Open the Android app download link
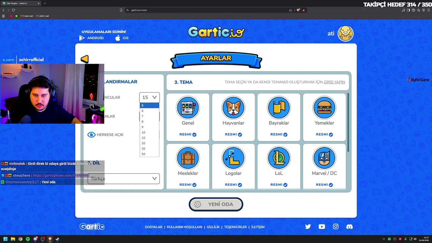This screenshot has height=243, width=432. point(91,38)
